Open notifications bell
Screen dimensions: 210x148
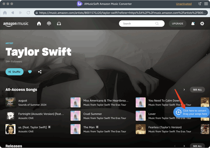point(193,24)
